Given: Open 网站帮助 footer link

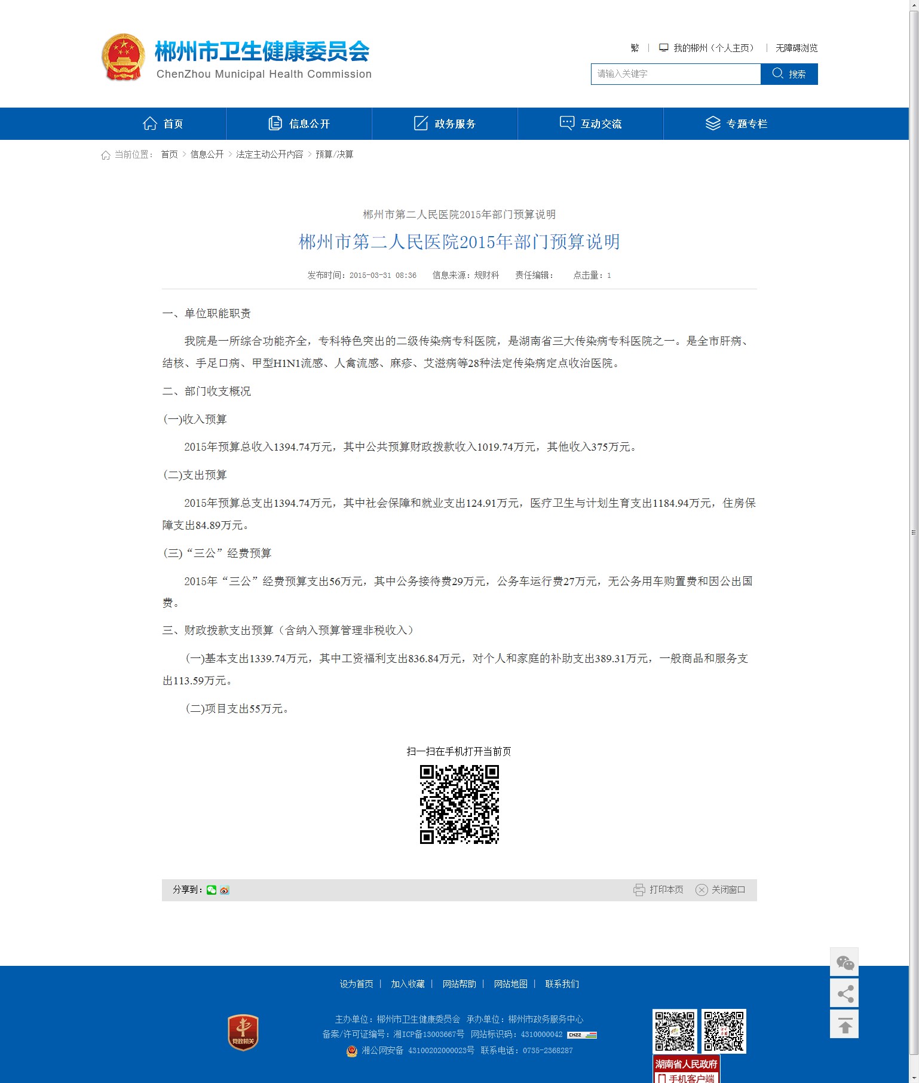Looking at the screenshot, I should tap(459, 984).
